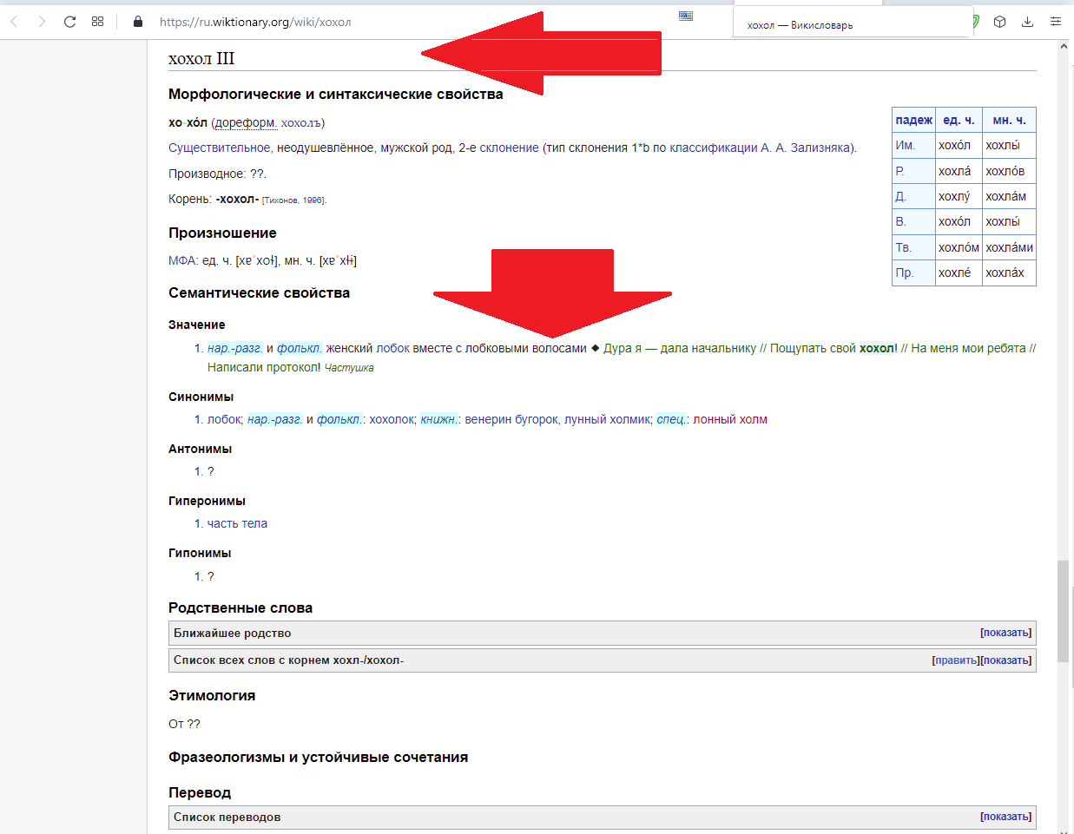1074x834 pixels.
Task: Follow the часть тела hyperonym link
Action: point(237,523)
